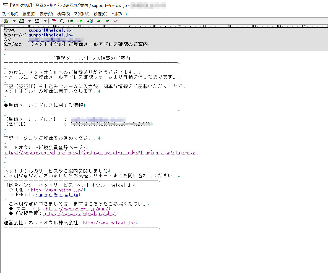328x273 pixels.
Task: Click the 運営会社：ネットオウル株式会社 text
Action: [41, 223]
